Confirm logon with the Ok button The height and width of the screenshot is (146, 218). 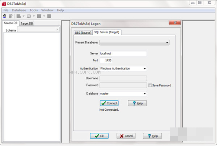(99, 136)
